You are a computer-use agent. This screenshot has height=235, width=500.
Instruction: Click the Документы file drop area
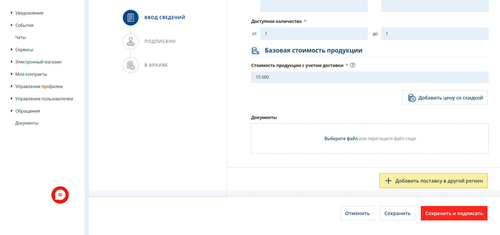click(370, 139)
